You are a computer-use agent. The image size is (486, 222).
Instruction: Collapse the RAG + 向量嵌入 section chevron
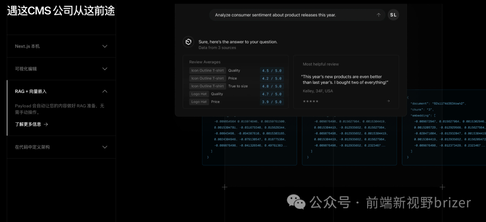coord(105,91)
